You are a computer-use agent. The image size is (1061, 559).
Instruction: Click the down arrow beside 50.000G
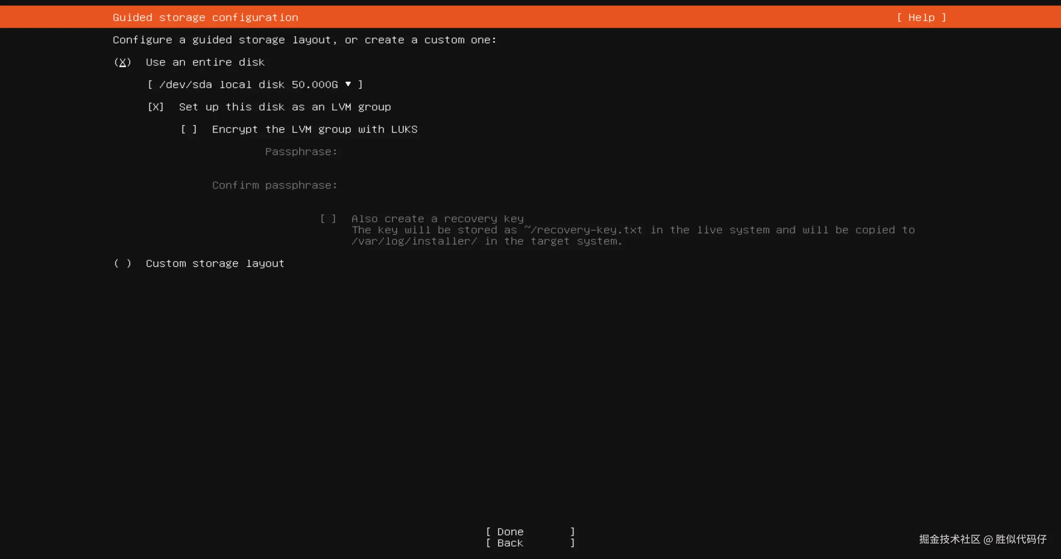coord(348,84)
